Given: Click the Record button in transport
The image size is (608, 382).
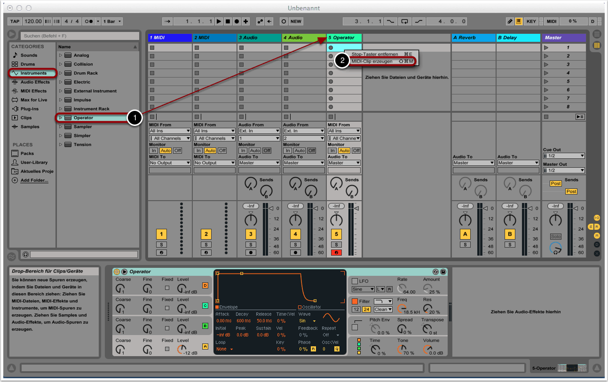Looking at the screenshot, I should pyautogui.click(x=237, y=22).
